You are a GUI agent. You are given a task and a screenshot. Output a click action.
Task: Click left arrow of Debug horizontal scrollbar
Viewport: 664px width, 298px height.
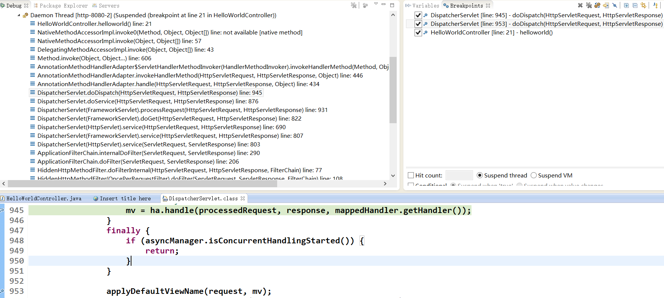pyautogui.click(x=4, y=184)
